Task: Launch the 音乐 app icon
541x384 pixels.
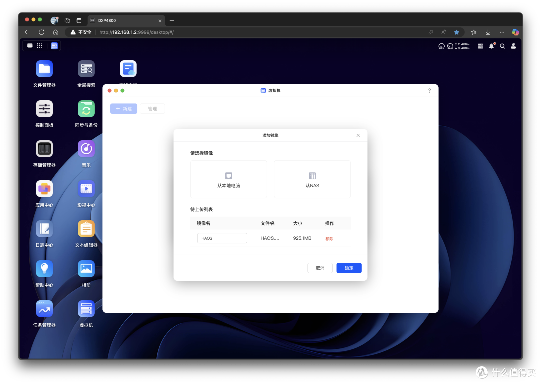Action: [x=86, y=149]
